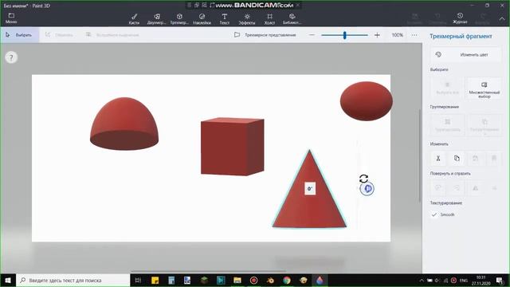Zoom out with the minus button
Screen dimensions: 510x287
[x=312, y=35]
